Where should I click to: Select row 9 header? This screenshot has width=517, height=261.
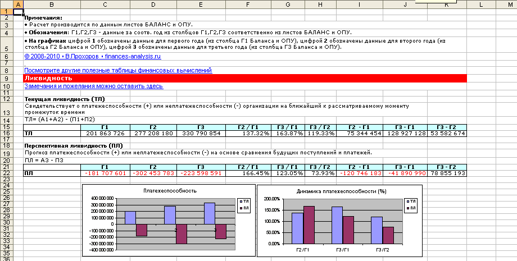pos(7,79)
